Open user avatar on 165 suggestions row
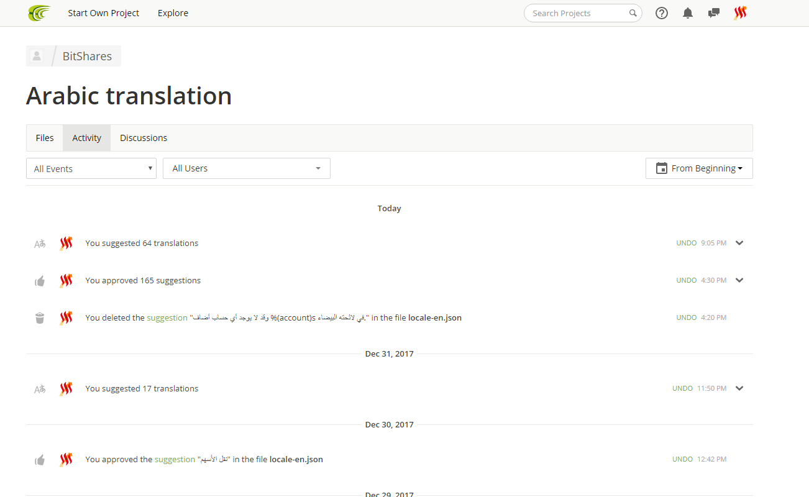The height and width of the screenshot is (497, 809). (x=66, y=281)
